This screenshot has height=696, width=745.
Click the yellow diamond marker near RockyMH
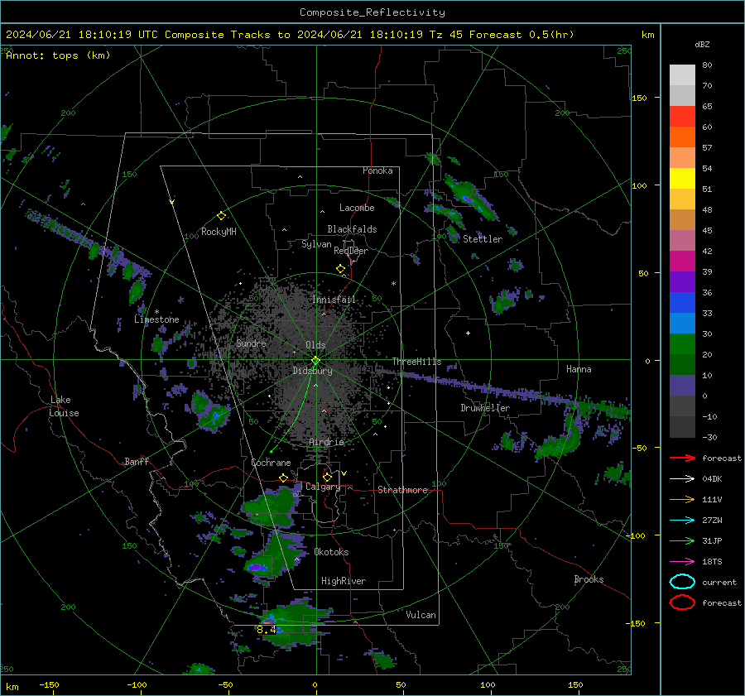221,216
